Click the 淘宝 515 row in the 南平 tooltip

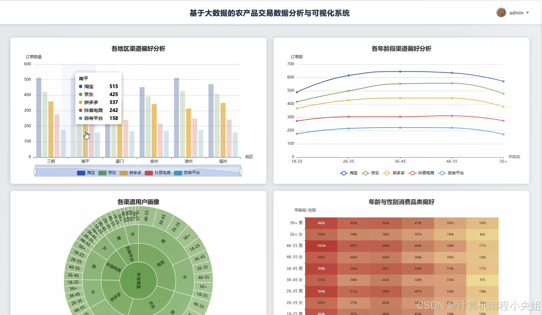(98, 86)
